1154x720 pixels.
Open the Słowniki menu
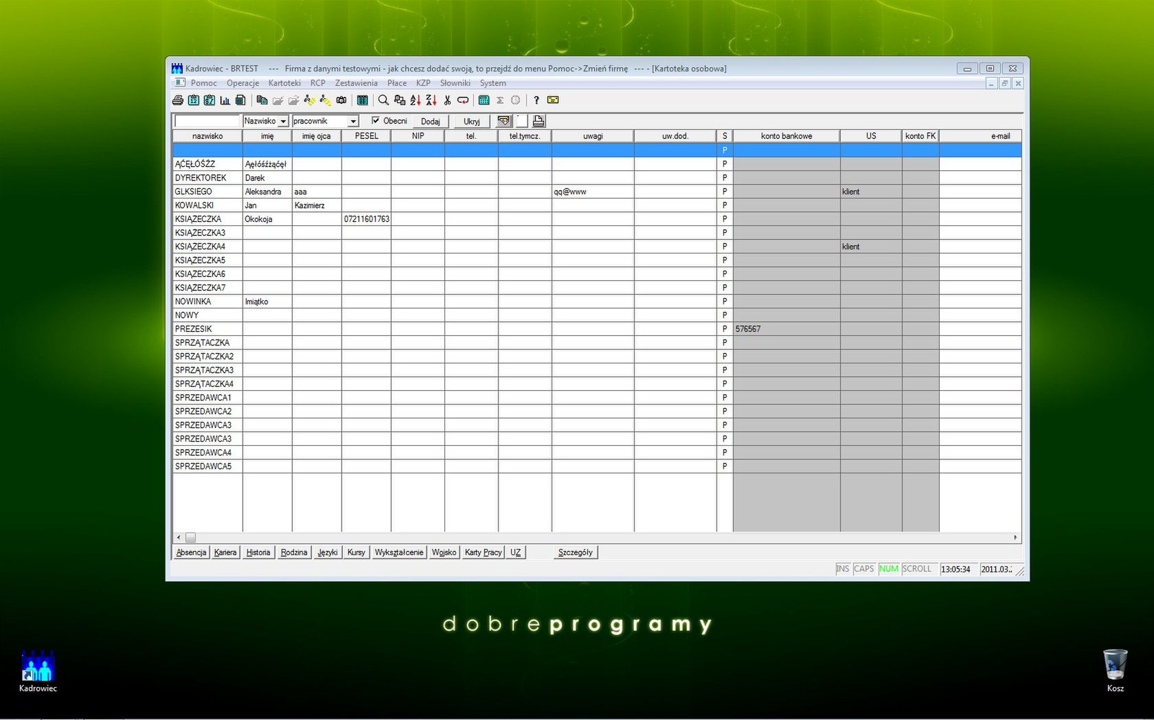pos(455,83)
